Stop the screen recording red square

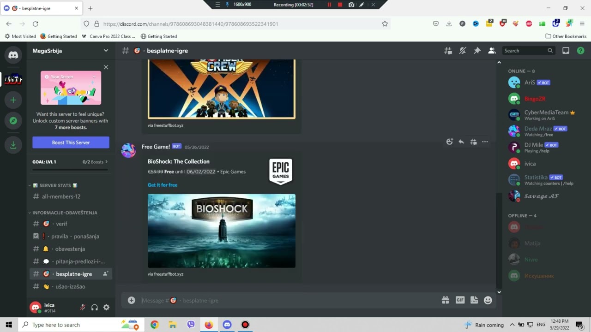pyautogui.click(x=340, y=5)
